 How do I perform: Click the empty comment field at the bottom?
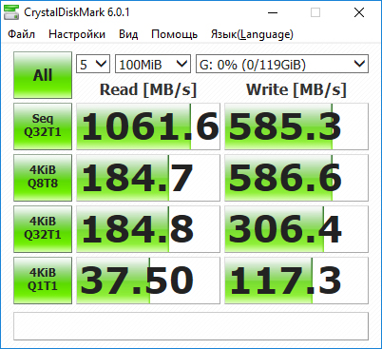pos(191,326)
